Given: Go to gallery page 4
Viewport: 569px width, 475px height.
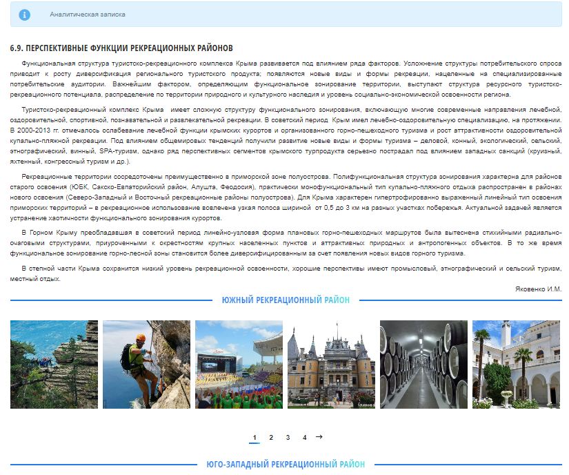Looking at the screenshot, I should tap(304, 438).
